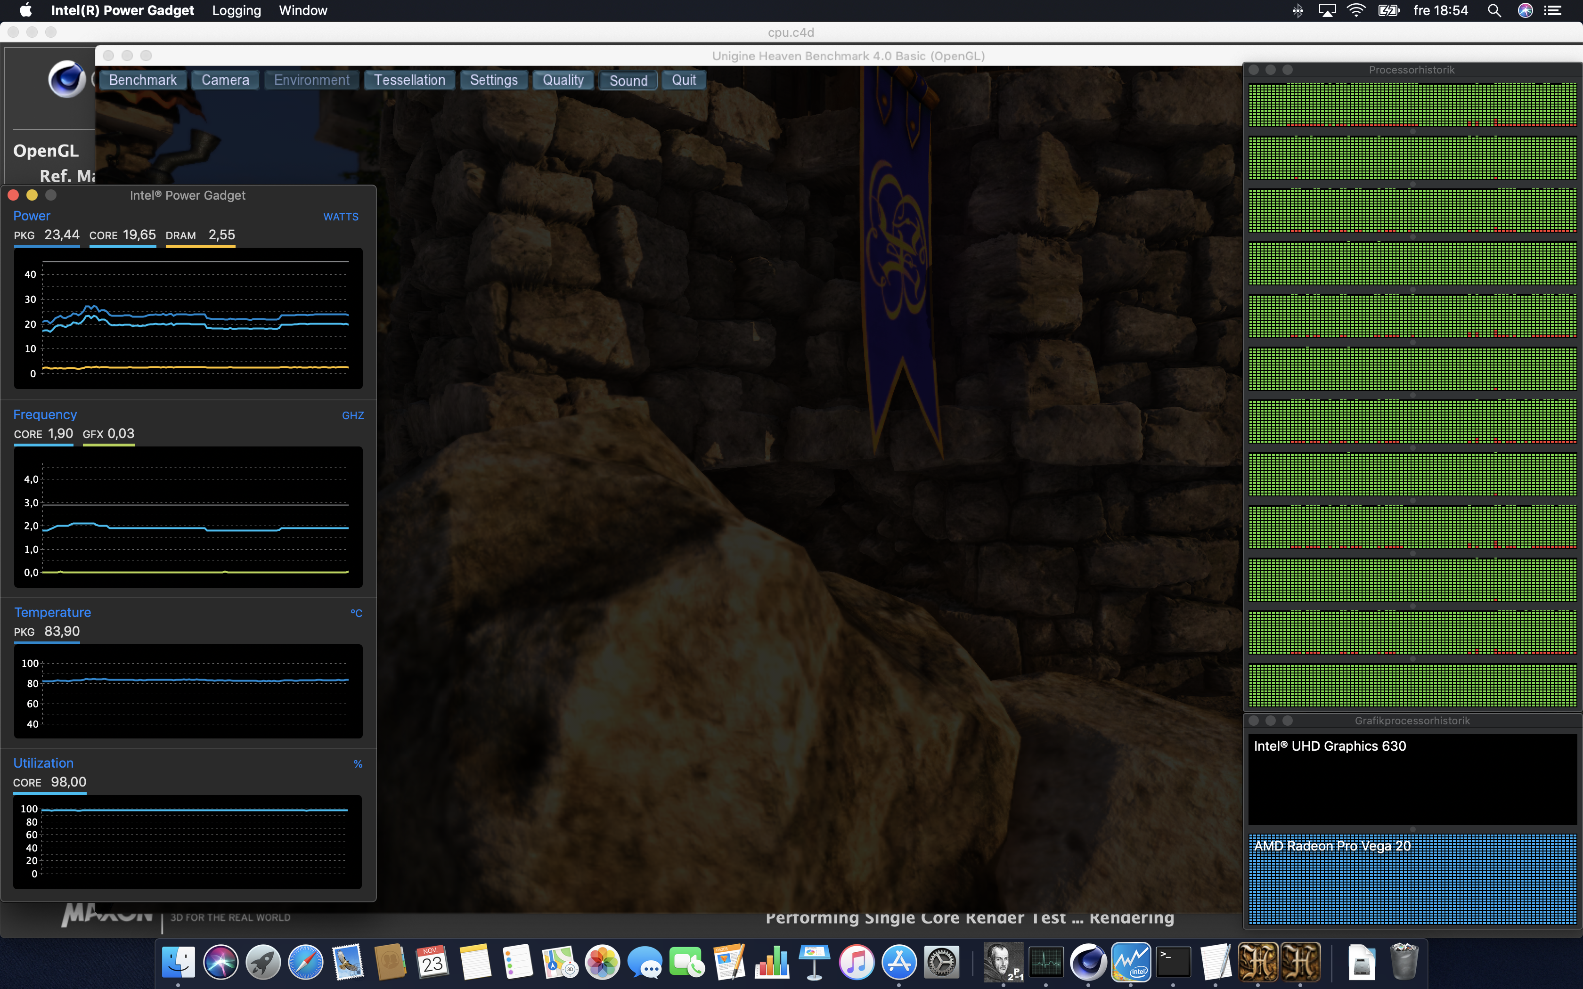Click the Wi-Fi status icon
This screenshot has height=989, width=1583.
click(x=1357, y=10)
